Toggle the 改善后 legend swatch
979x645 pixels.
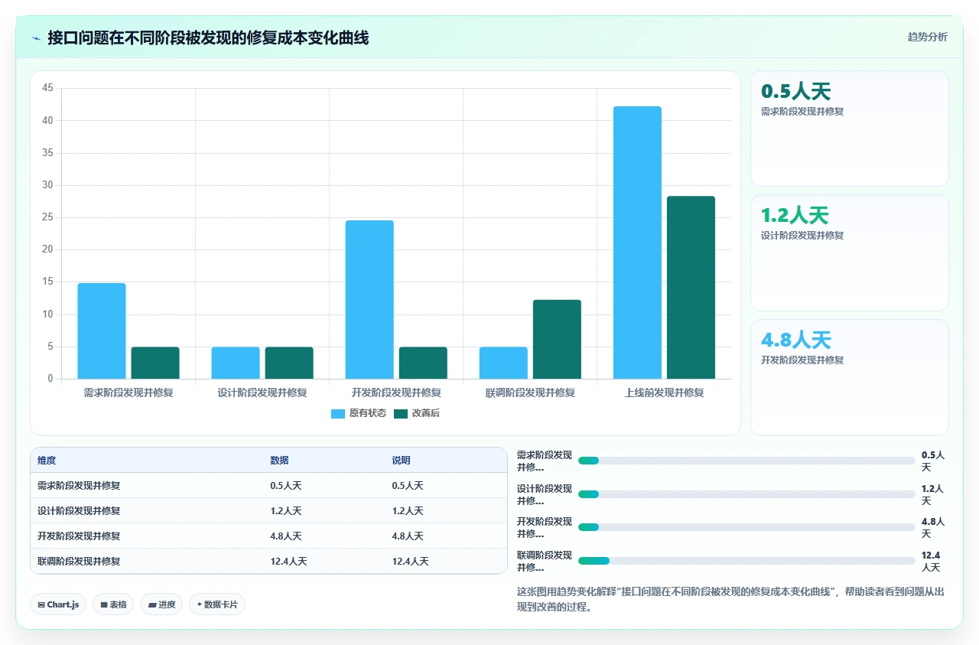pyautogui.click(x=401, y=413)
